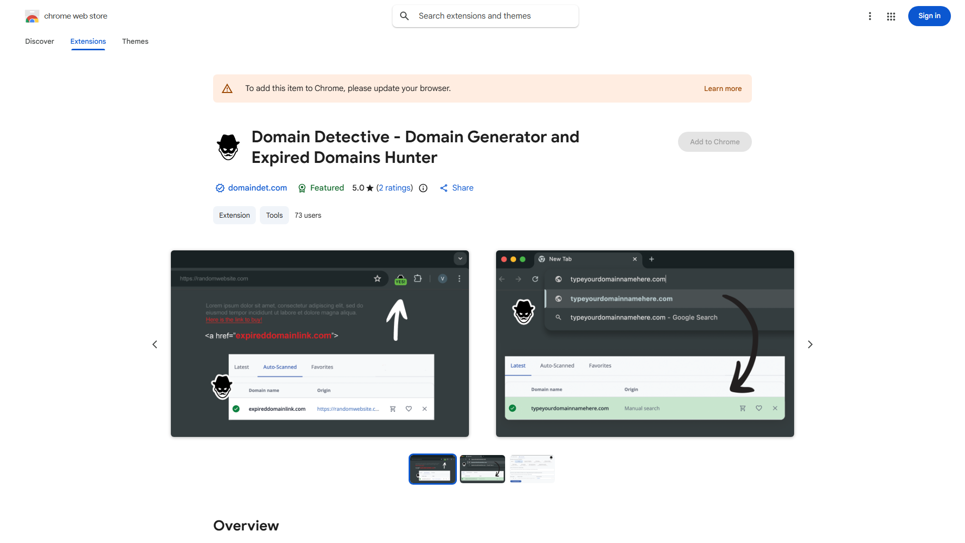Open the Google apps grid icon

click(891, 16)
